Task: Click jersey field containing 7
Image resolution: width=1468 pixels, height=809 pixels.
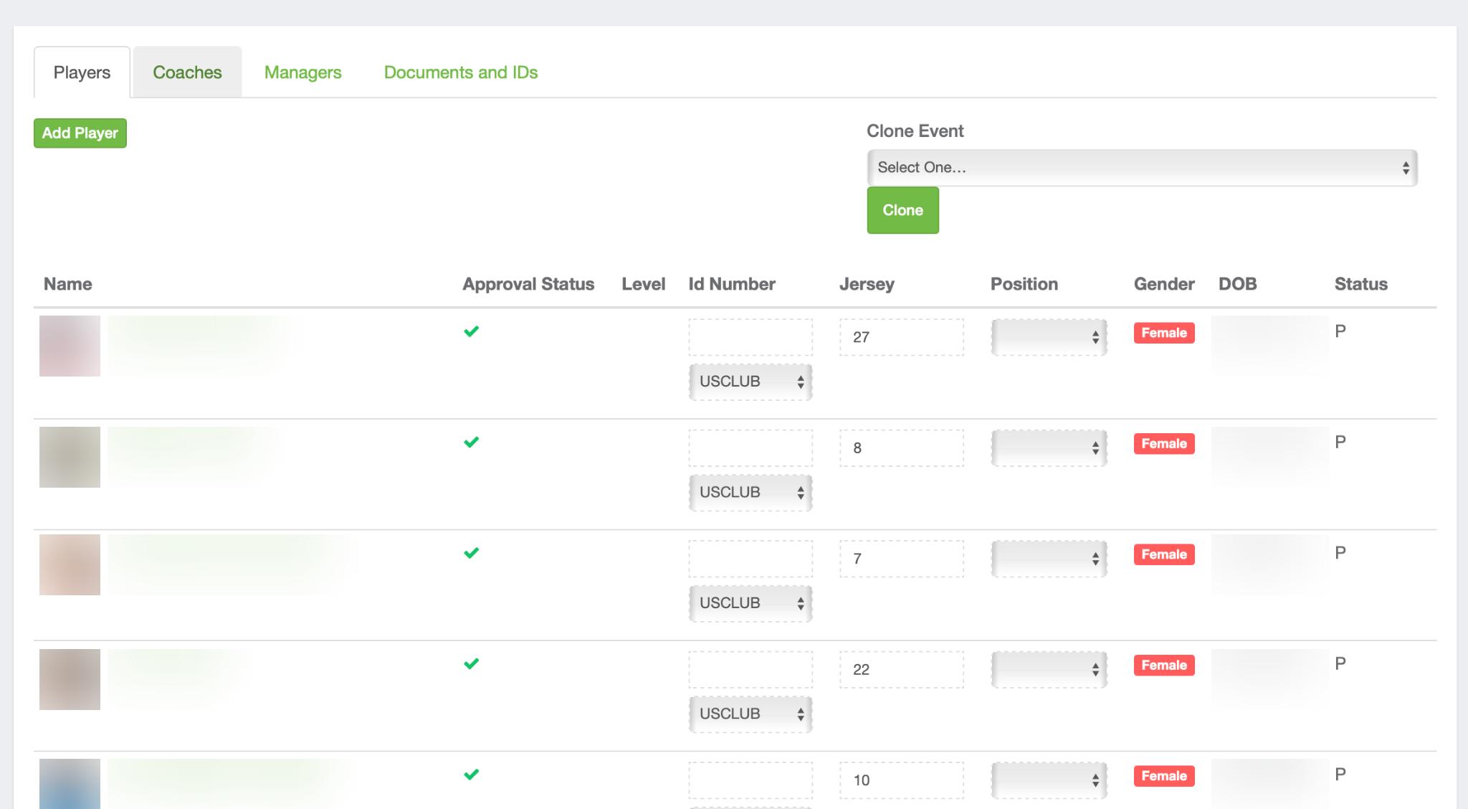Action: click(x=902, y=559)
